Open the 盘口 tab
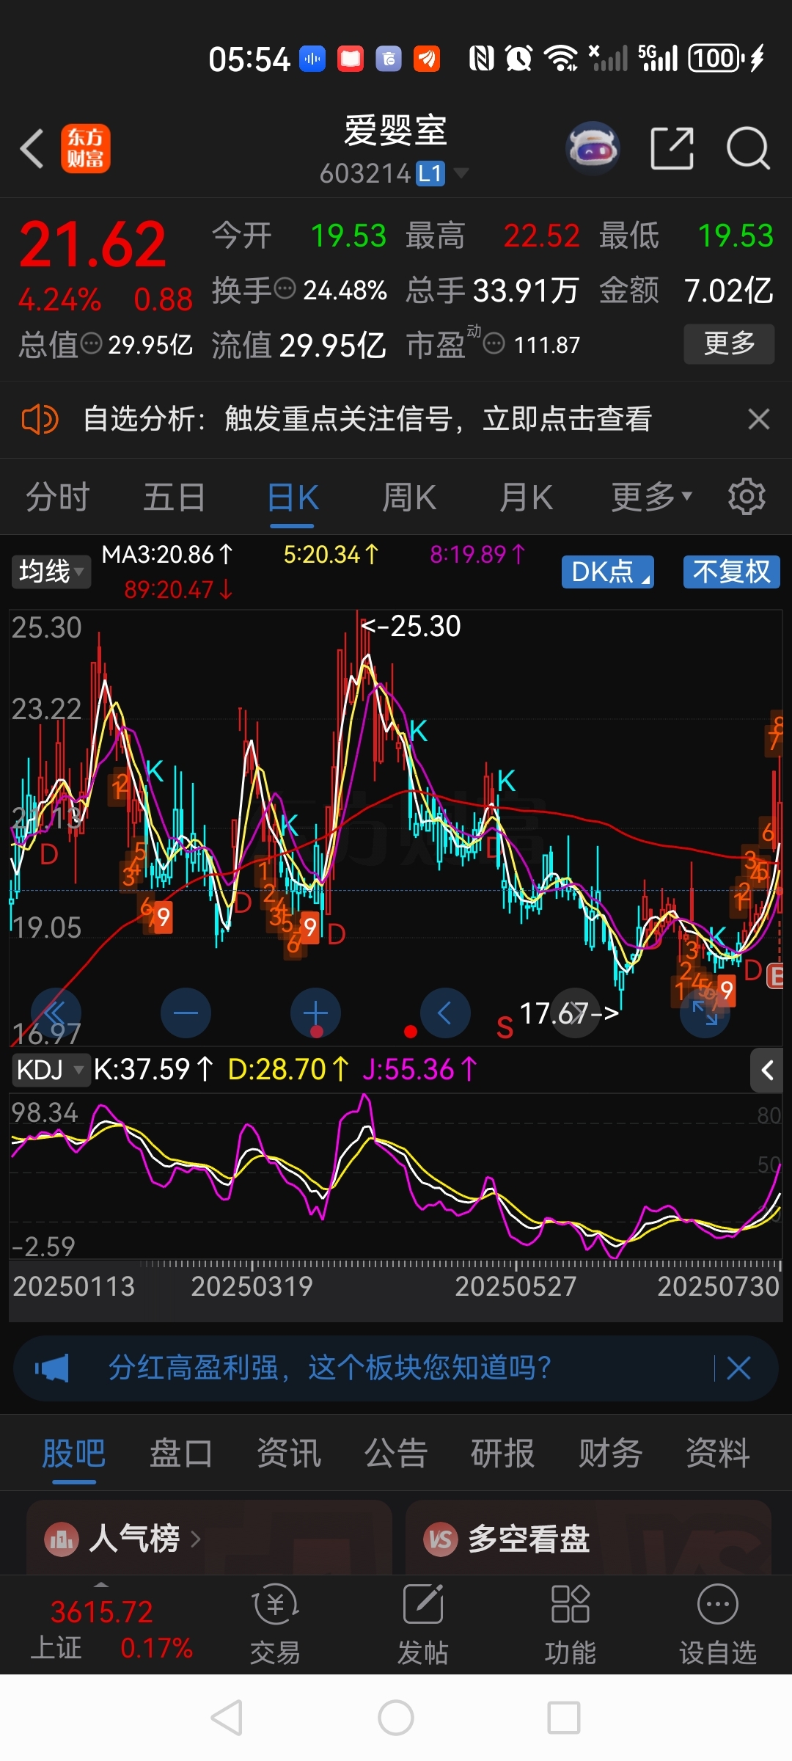Image resolution: width=792 pixels, height=1761 pixels. tap(180, 1453)
